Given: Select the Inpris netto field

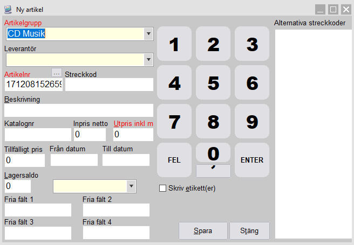Looking at the screenshot, I should (89, 135).
